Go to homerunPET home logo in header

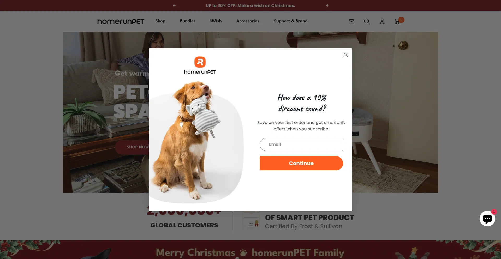click(x=121, y=21)
